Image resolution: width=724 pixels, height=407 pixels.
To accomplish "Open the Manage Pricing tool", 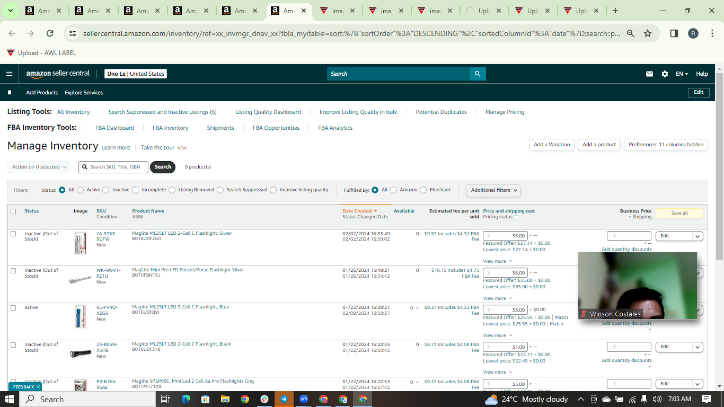I will tap(505, 112).
